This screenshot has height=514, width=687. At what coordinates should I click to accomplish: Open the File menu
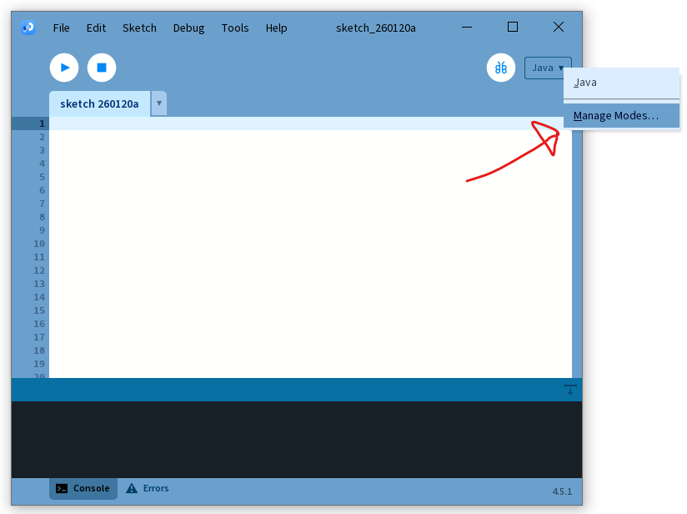(x=62, y=28)
